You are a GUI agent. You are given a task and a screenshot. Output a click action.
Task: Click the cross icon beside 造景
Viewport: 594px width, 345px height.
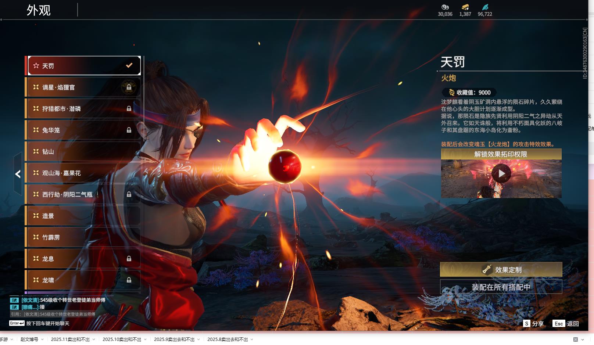click(x=36, y=215)
